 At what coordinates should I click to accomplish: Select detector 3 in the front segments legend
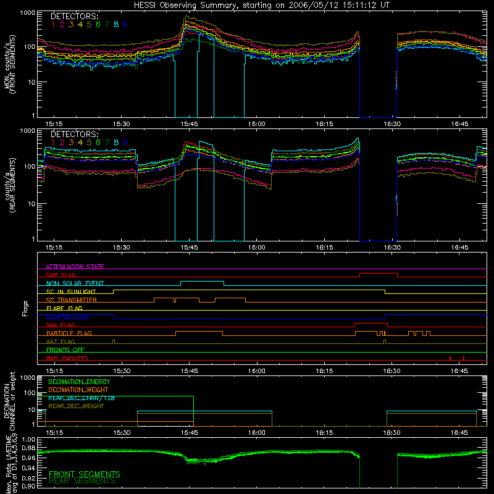pos(71,25)
